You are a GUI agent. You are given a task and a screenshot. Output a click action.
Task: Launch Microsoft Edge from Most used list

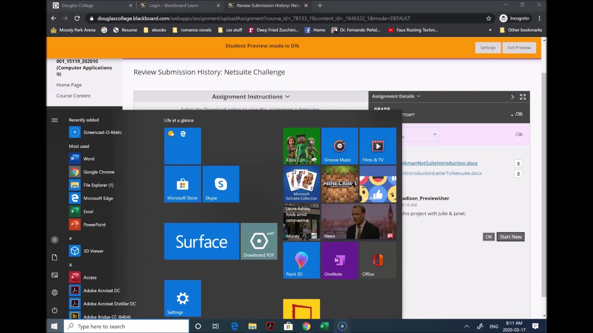tap(91, 198)
